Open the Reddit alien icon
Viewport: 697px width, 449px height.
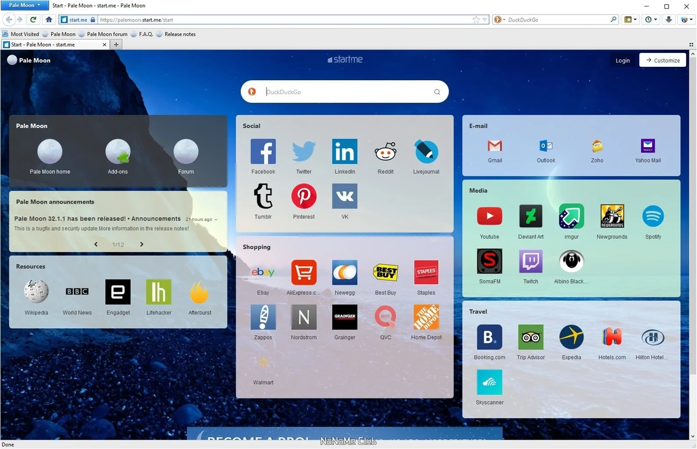[386, 152]
